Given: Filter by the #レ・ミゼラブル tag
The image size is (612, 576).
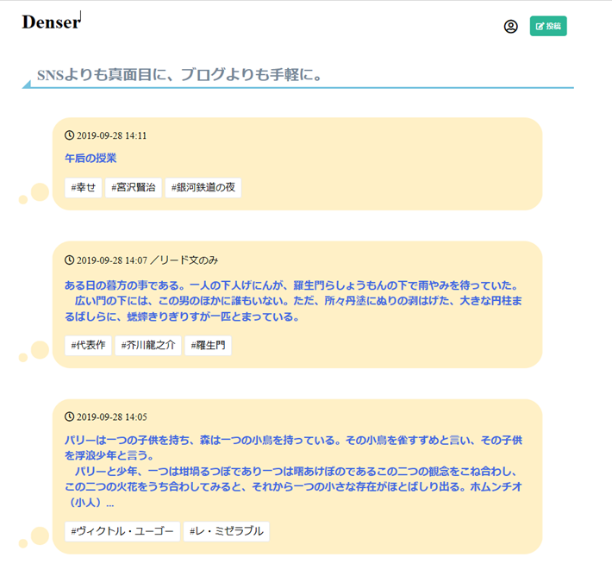Looking at the screenshot, I should (x=227, y=531).
